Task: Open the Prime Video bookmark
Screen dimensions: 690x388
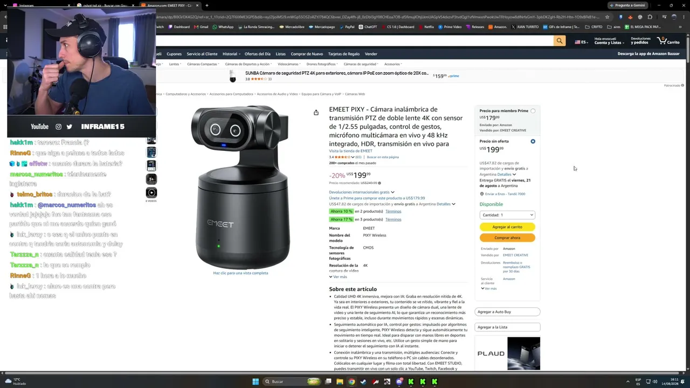Action: 450,27
